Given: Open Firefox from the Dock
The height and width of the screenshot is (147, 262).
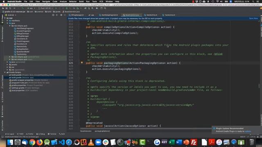Looking at the screenshot, I should point(40,143).
